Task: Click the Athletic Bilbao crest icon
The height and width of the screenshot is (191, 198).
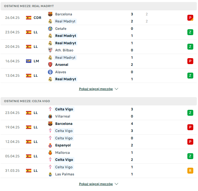Action: coord(50,50)
